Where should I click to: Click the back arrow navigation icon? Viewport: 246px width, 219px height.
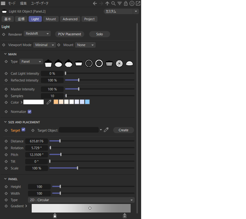pyautogui.click(x=95, y=3)
